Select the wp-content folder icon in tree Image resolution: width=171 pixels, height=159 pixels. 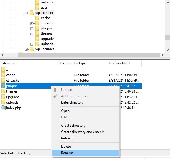(x=32, y=13)
